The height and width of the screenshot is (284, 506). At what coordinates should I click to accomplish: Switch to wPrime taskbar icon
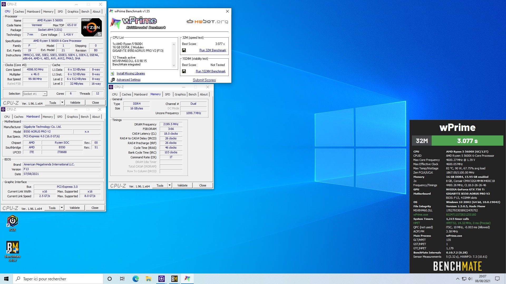[187, 279]
